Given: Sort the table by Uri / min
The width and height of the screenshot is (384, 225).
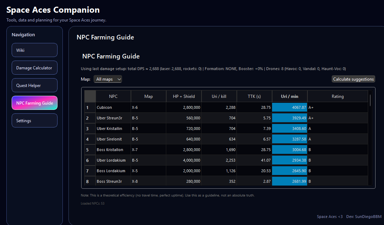Looking at the screenshot, I should coord(289,96).
